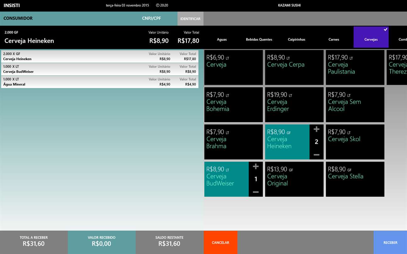Click the SALDO RESTANTE R$31,60 panel
This screenshot has width=407, height=254.
(169, 242)
